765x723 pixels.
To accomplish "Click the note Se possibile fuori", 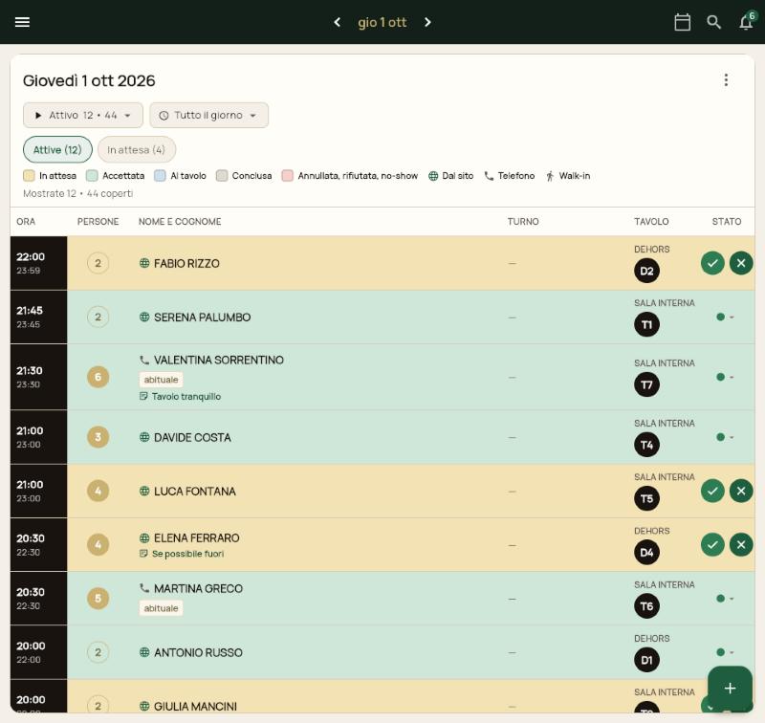I will [182, 554].
